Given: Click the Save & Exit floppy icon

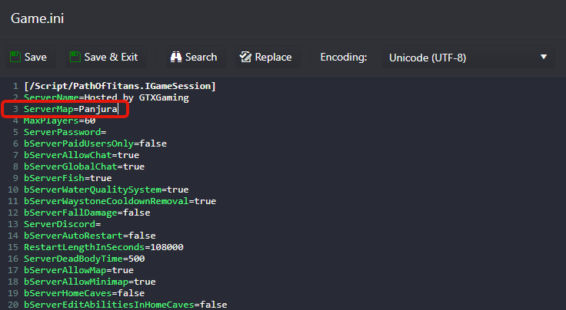Looking at the screenshot, I should (x=75, y=57).
